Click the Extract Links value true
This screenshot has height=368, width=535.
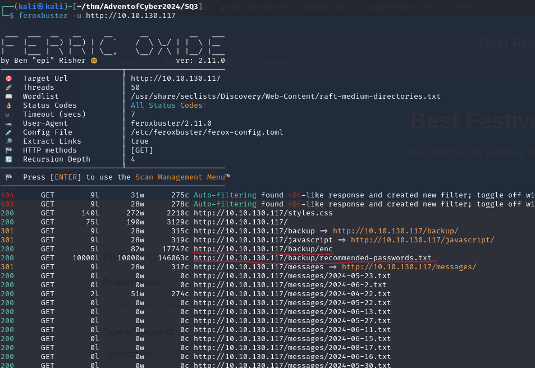point(140,141)
